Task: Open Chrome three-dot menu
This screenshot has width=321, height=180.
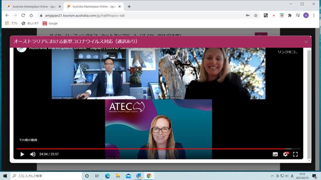Action: [314, 15]
